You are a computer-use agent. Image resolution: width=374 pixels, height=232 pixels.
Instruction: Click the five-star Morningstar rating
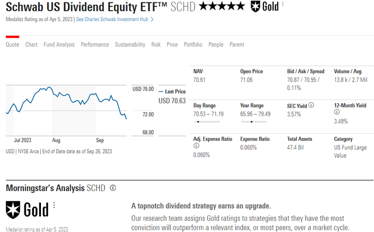pos(222,6)
